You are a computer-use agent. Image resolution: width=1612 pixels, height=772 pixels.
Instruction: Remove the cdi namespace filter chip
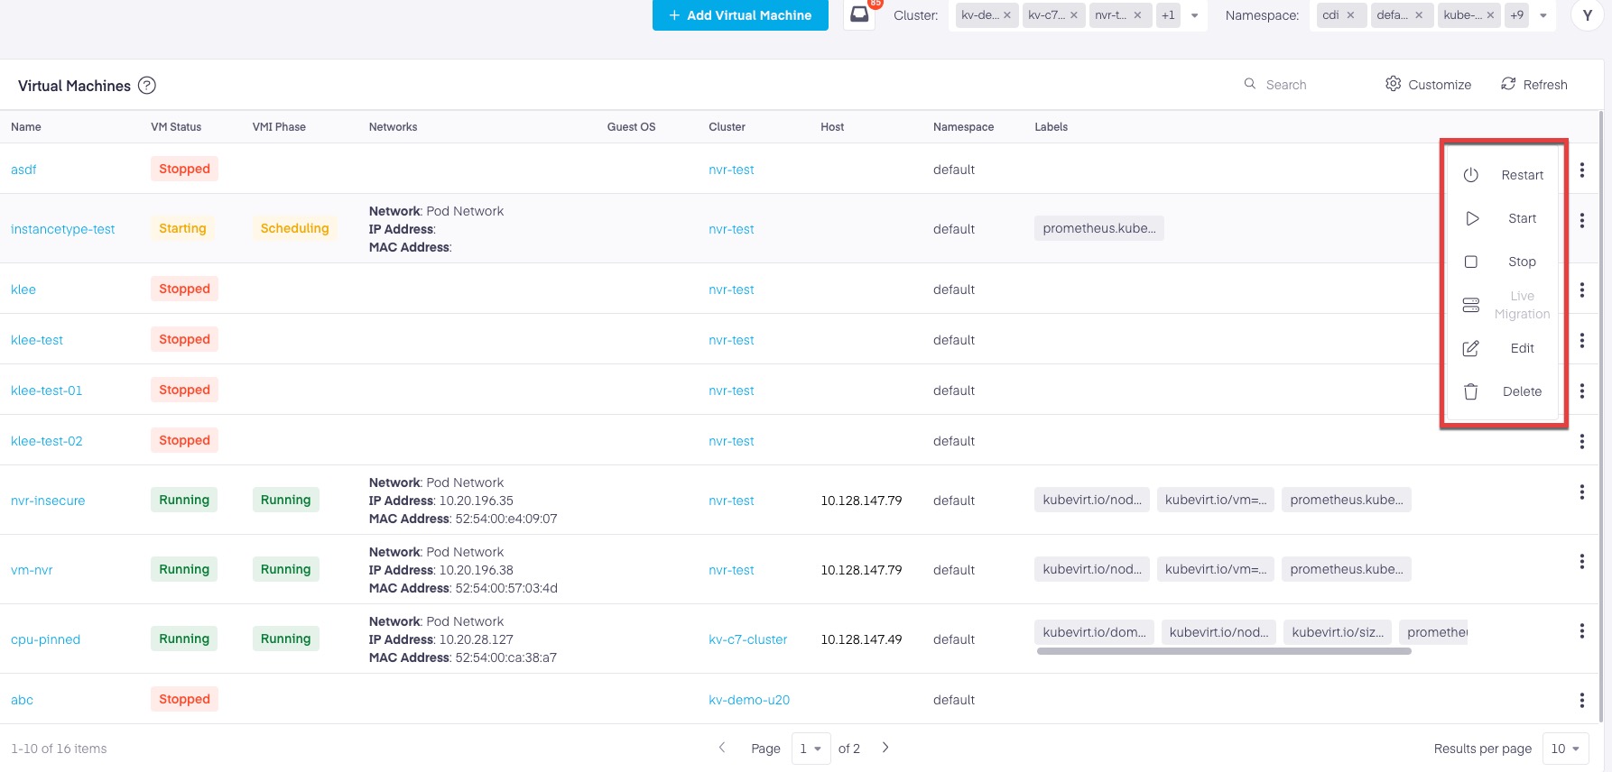click(x=1350, y=15)
